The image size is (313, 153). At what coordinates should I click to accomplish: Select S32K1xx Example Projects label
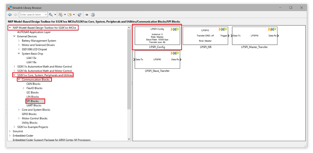[33, 127]
